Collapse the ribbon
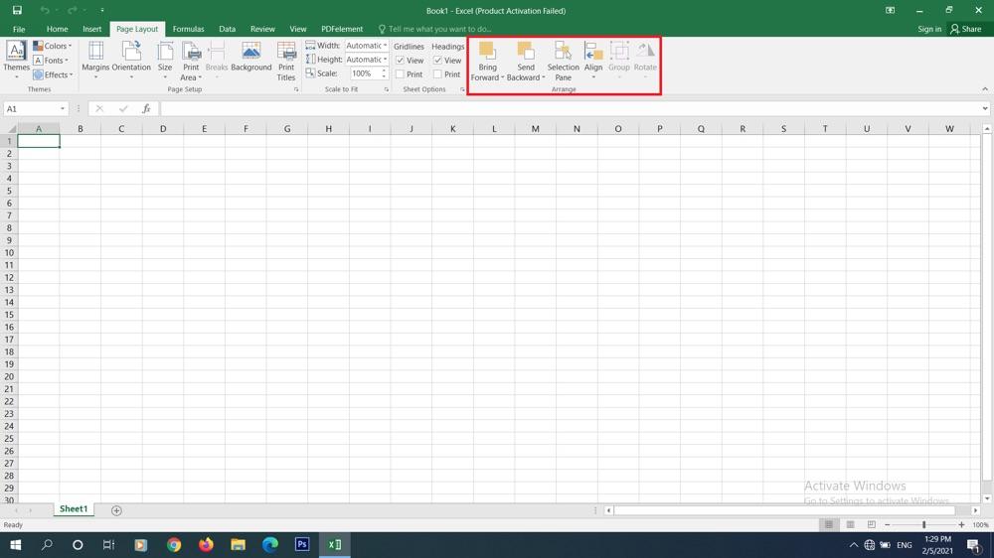 984,89
